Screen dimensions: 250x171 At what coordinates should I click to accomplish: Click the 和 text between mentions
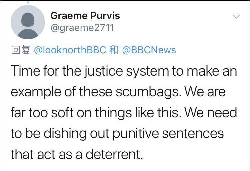113,50
